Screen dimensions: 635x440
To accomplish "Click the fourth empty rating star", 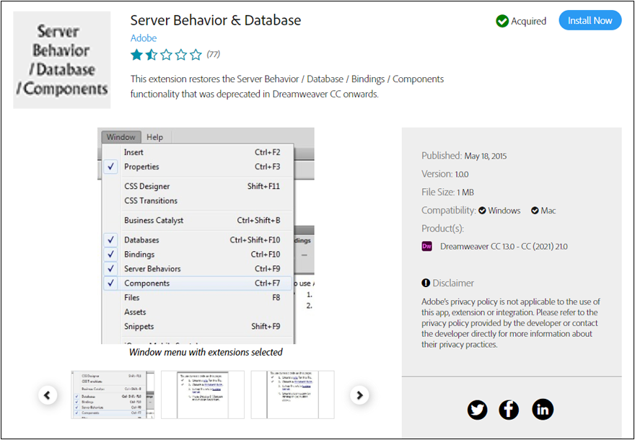I will (x=181, y=55).
